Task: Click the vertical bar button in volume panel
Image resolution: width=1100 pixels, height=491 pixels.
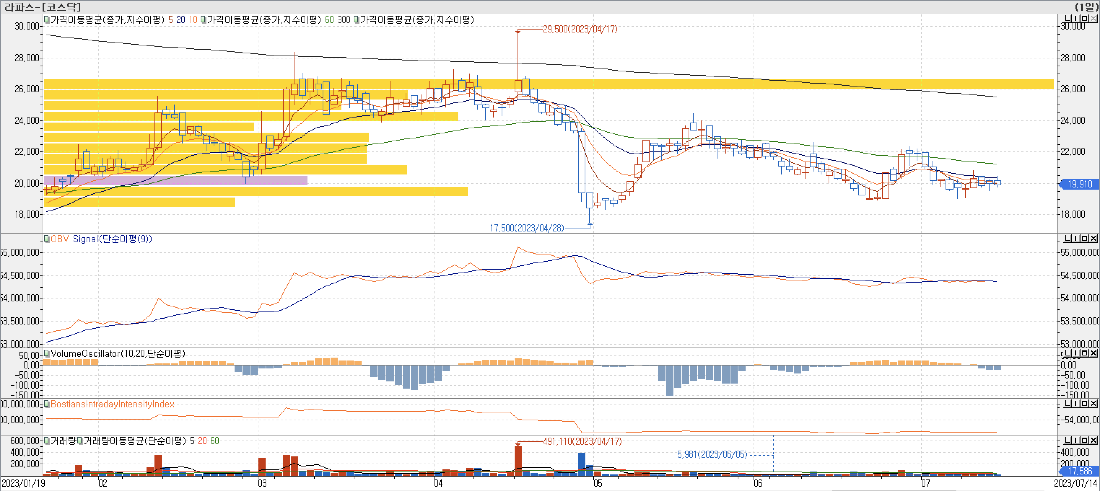Action: (x=1076, y=441)
